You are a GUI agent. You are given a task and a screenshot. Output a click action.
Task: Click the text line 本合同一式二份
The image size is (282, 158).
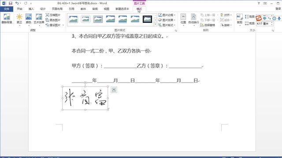[x=88, y=51]
